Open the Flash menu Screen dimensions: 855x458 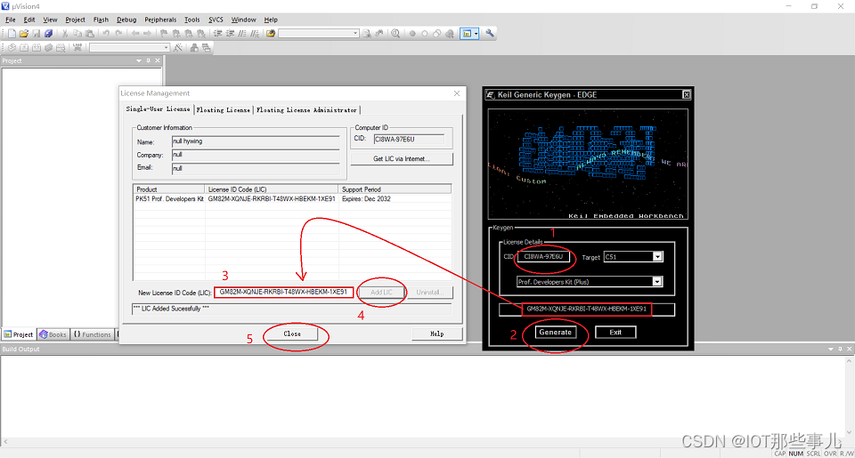tap(101, 20)
